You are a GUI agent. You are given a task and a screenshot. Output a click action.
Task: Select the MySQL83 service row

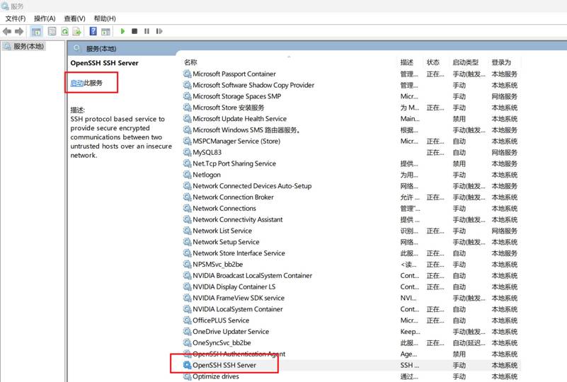click(x=207, y=152)
